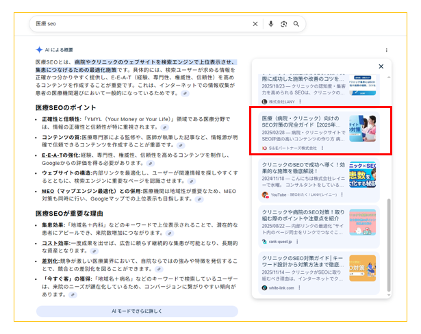Image resolution: width=421 pixels, height=334 pixels.
Task: Click pink thumbnail of rank-quest.jp card
Action: (x=362, y=222)
